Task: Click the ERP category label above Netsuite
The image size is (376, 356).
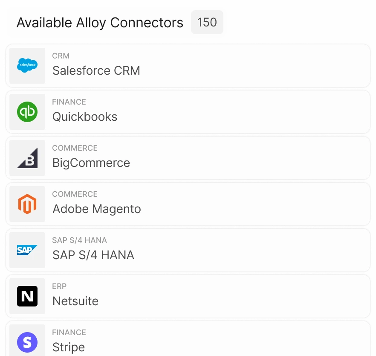Action: pos(59,286)
